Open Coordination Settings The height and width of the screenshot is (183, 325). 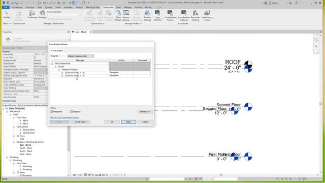pyautogui.click(x=184, y=16)
